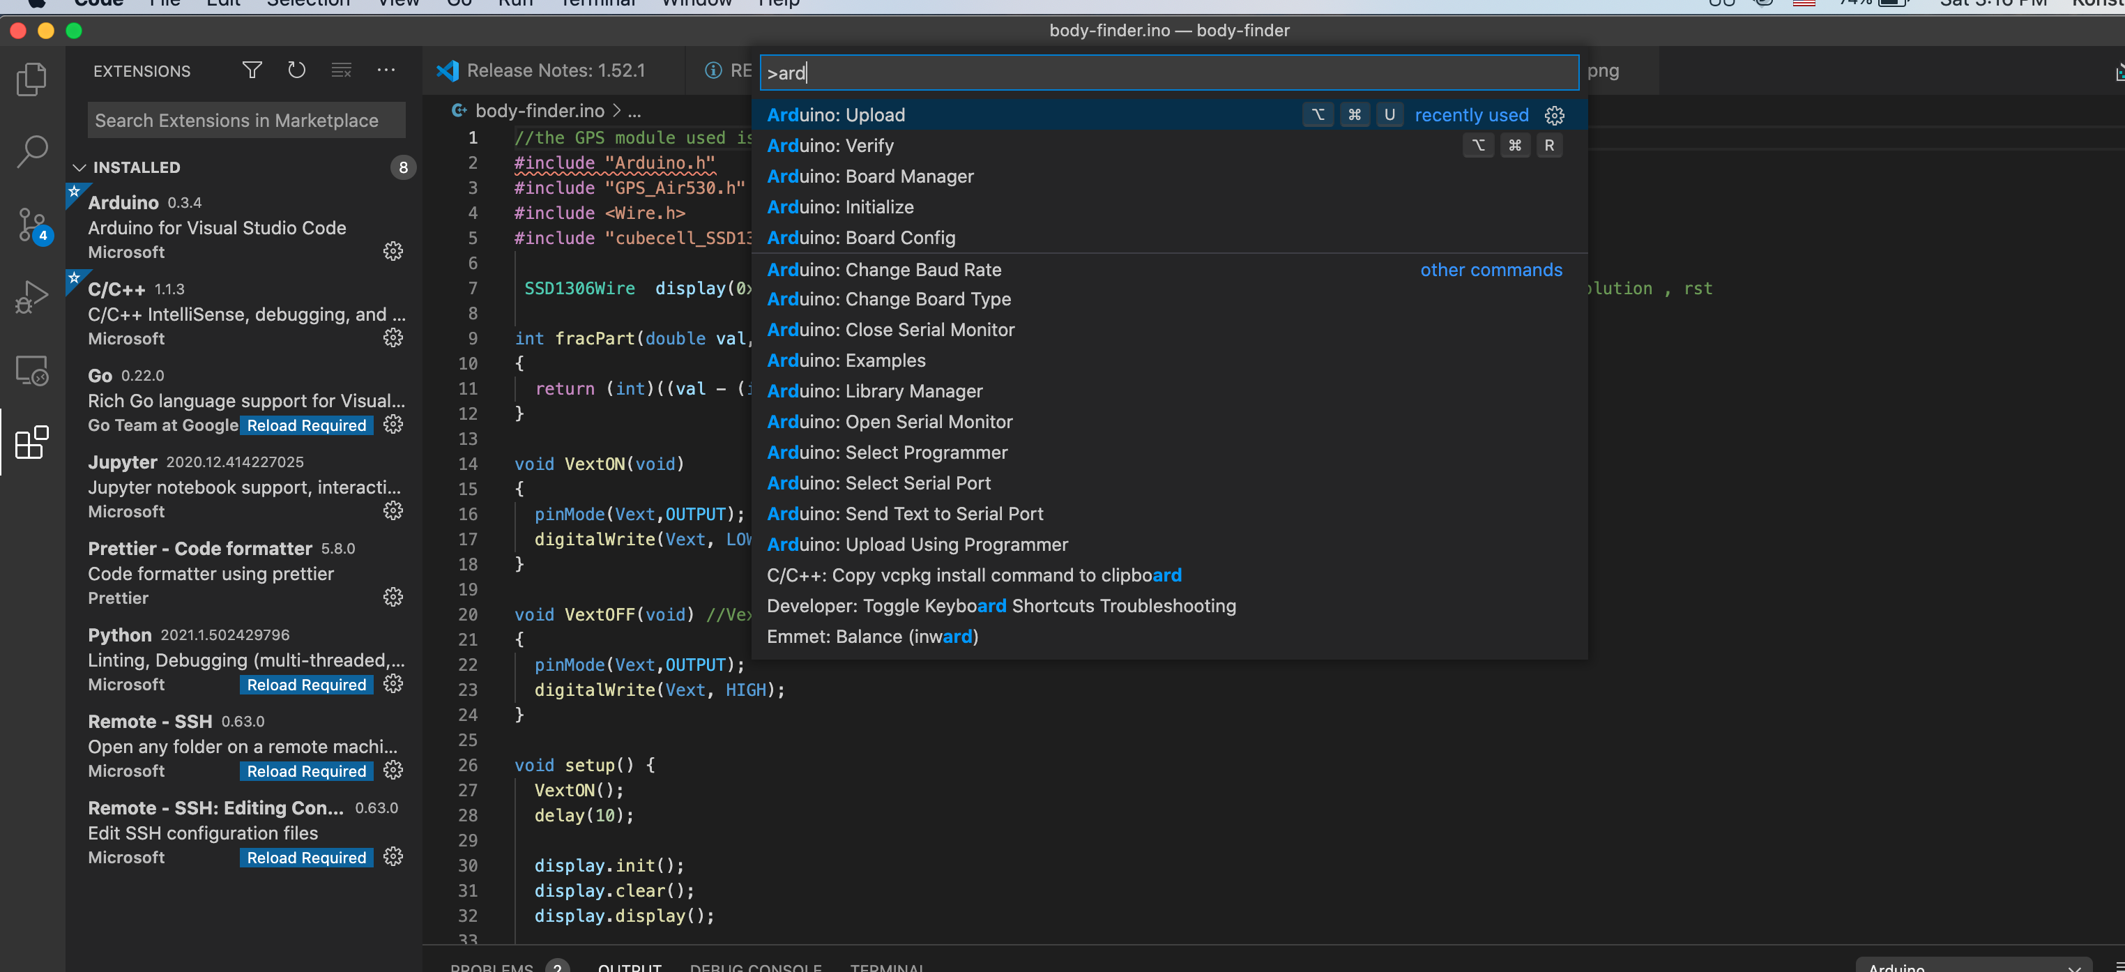Click the filter extensions funnel icon
This screenshot has width=2125, height=972.
[252, 70]
